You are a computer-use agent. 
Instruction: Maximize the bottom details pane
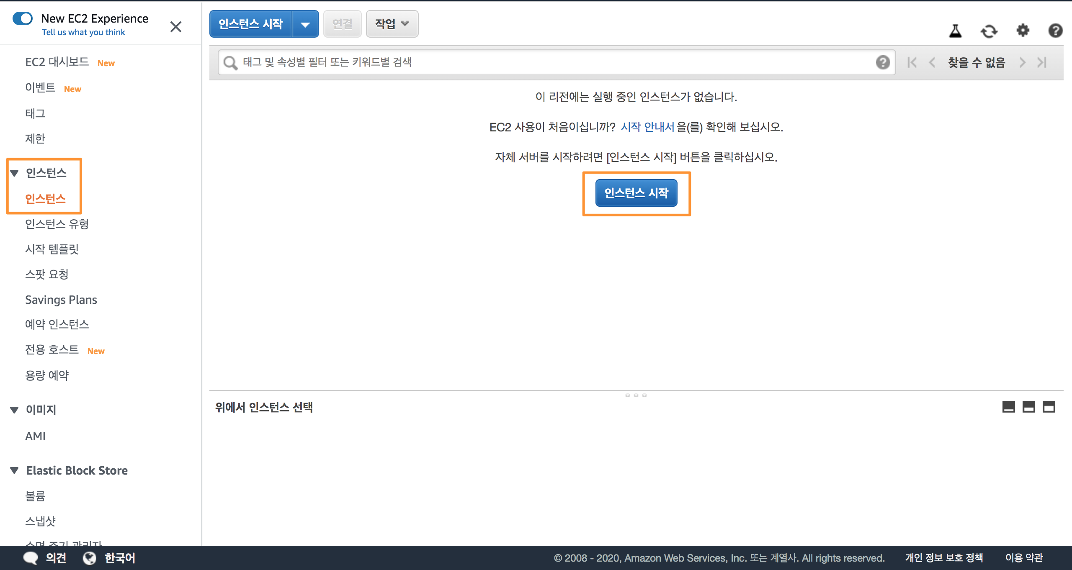pos(1049,407)
